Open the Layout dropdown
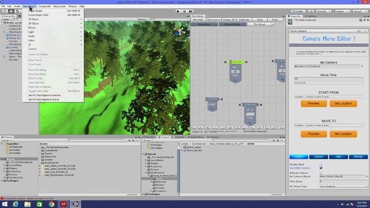This screenshot has width=370, height=208. pyautogui.click(x=360, y=12)
